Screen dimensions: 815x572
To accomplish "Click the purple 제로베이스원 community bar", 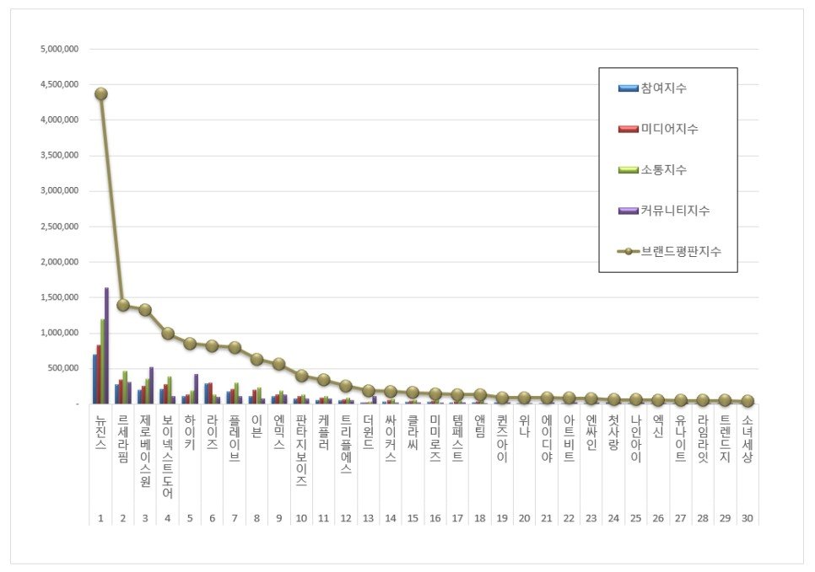I will (151, 386).
